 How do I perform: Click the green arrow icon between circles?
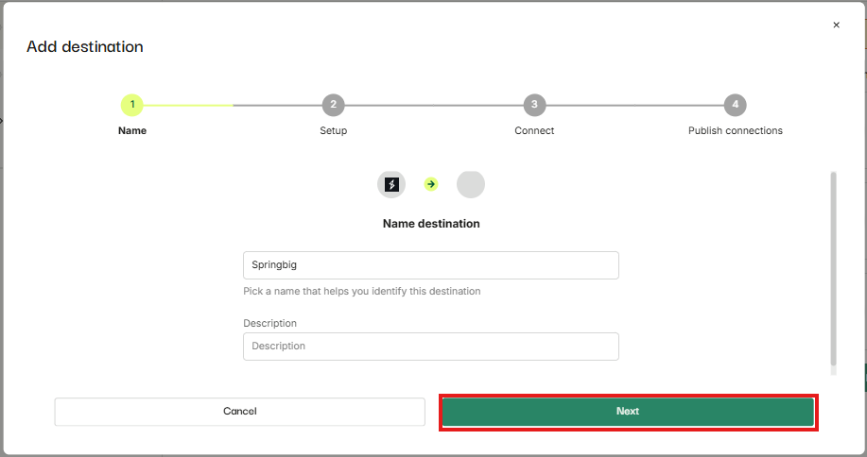pos(431,184)
